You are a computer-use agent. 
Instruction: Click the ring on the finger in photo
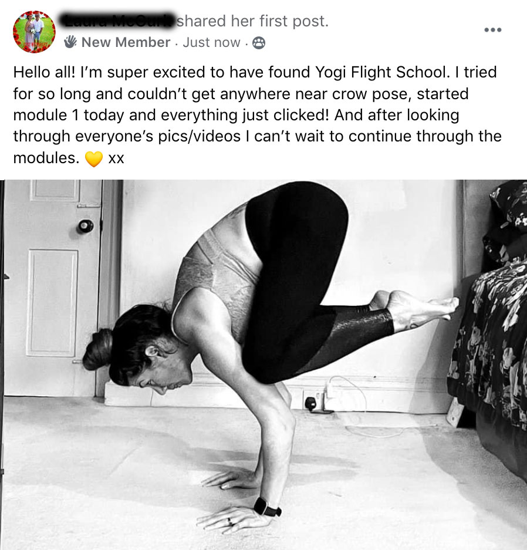(231, 521)
